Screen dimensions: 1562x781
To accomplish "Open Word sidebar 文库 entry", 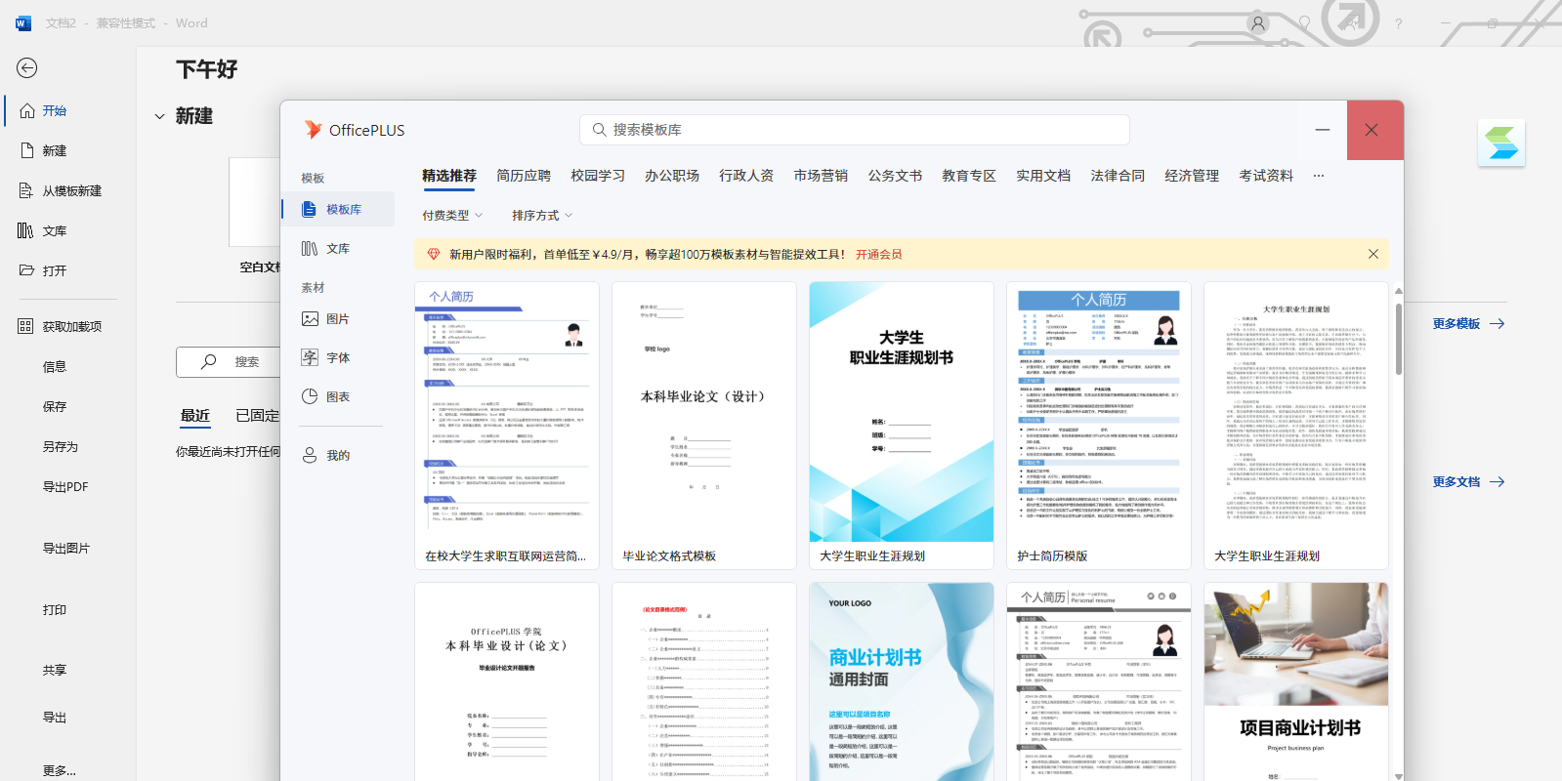I will 55,230.
